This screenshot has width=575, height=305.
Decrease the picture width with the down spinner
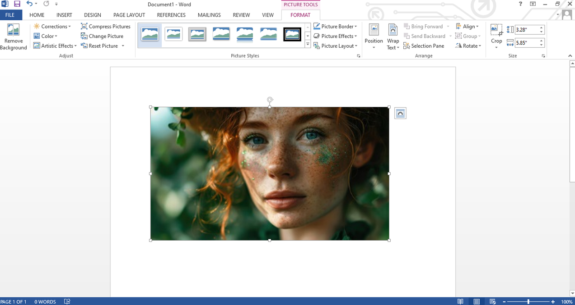[x=541, y=45]
